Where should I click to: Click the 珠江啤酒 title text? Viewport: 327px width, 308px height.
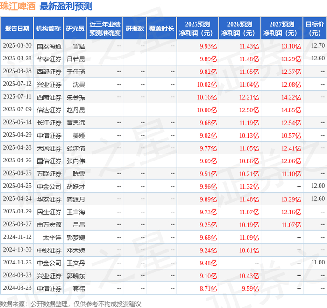18,6
